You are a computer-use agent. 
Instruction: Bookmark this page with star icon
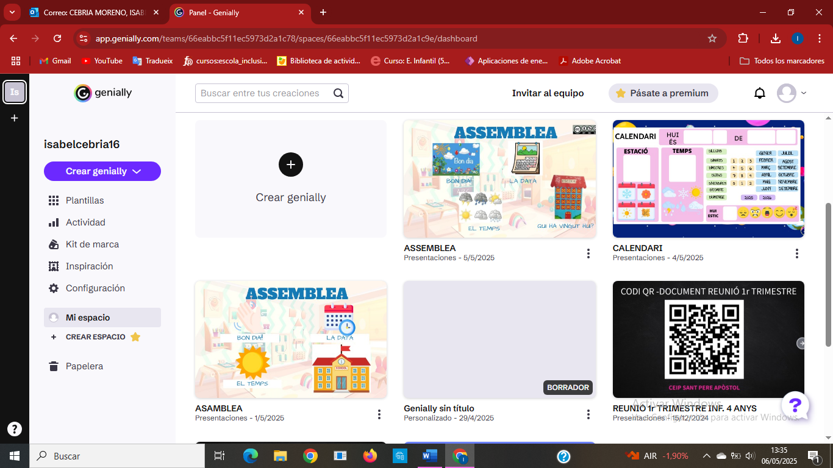712,38
